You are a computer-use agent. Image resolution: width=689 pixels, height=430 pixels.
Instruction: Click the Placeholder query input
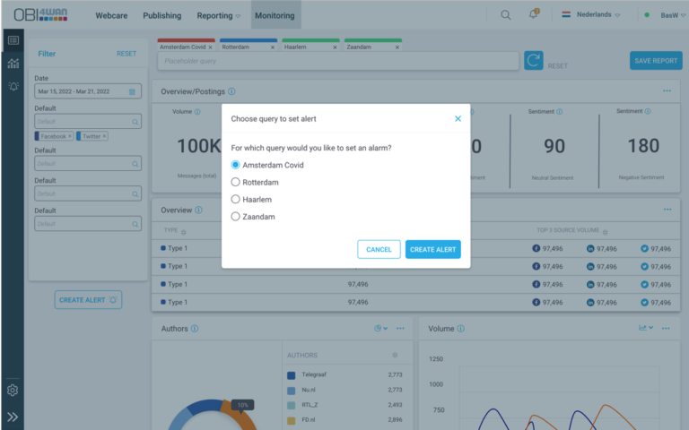(x=338, y=61)
